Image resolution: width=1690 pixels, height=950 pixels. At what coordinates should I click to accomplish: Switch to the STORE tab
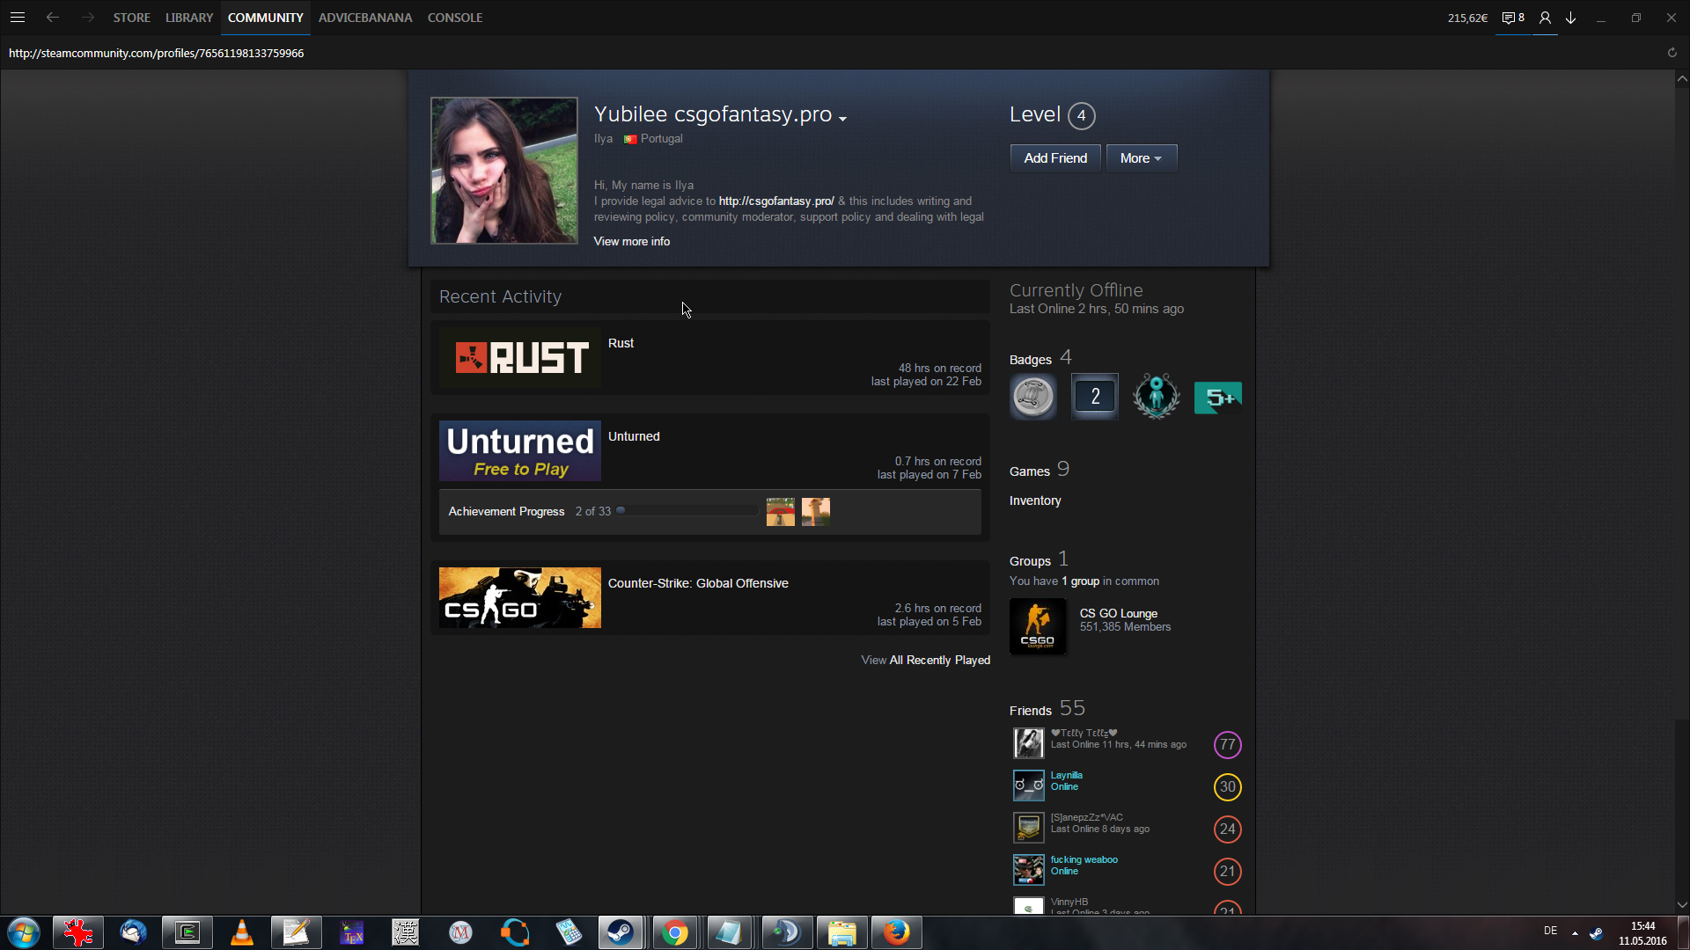click(x=131, y=18)
